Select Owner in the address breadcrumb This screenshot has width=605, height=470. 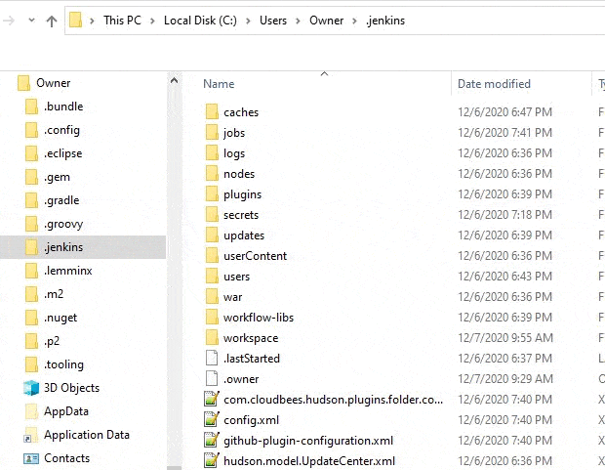327,21
